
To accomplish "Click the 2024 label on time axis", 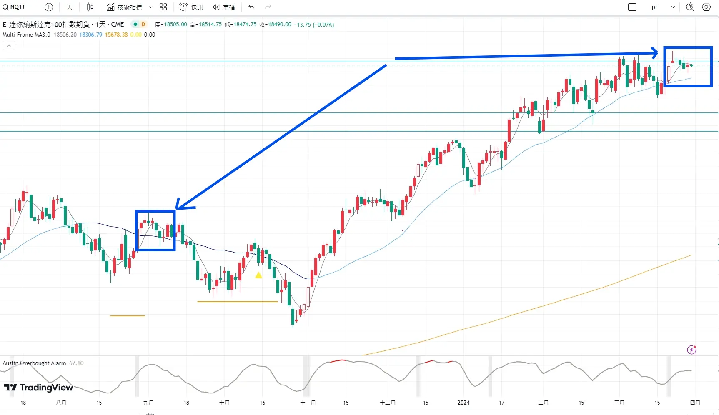I will tap(463, 402).
